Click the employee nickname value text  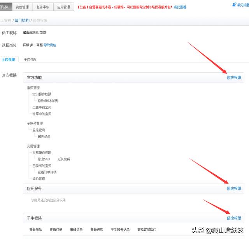click(34, 32)
